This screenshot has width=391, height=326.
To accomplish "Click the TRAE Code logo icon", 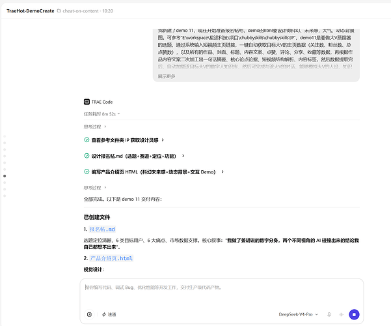I will pyautogui.click(x=87, y=102).
